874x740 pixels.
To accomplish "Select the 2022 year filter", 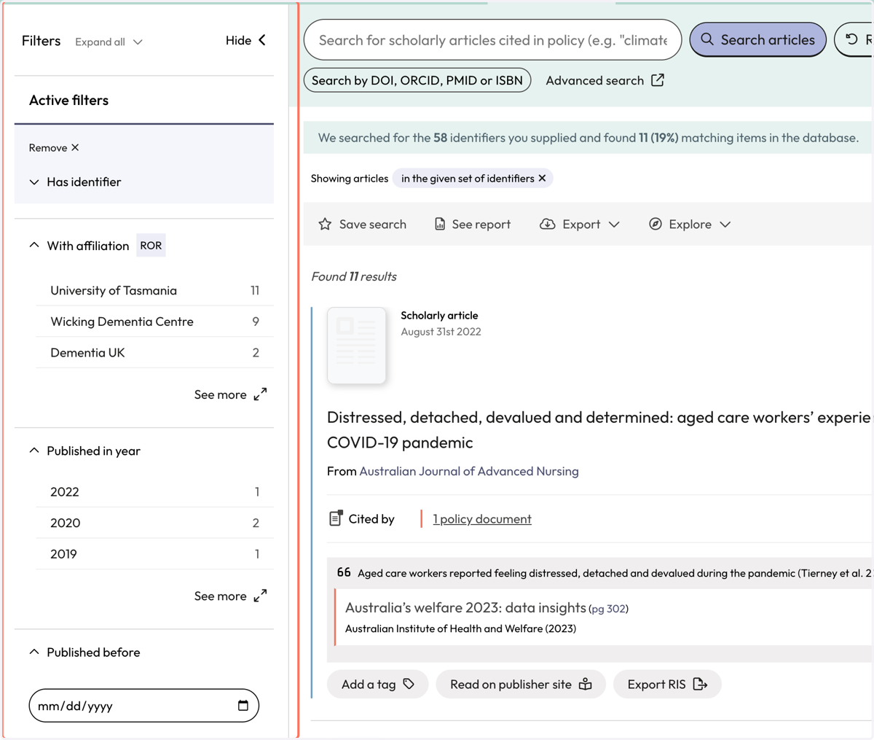I will point(154,491).
